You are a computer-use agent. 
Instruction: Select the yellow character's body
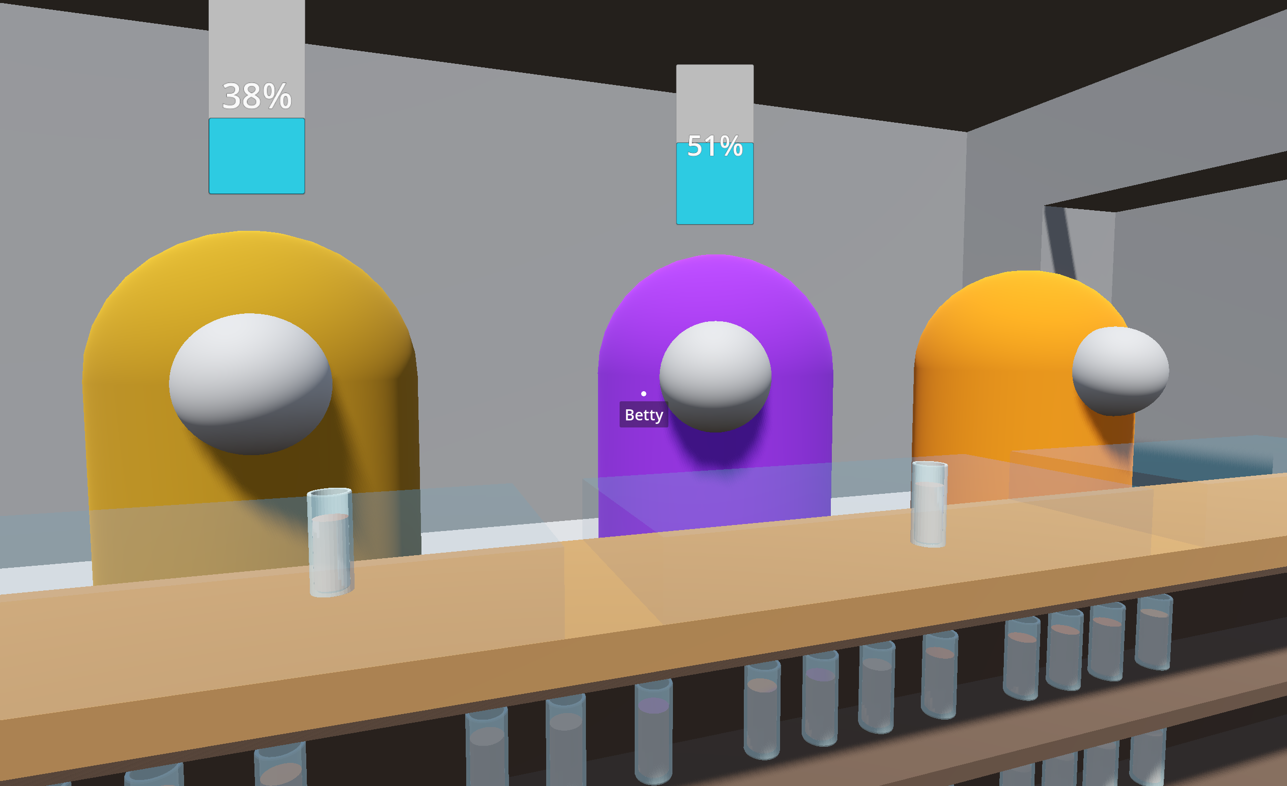131,418
